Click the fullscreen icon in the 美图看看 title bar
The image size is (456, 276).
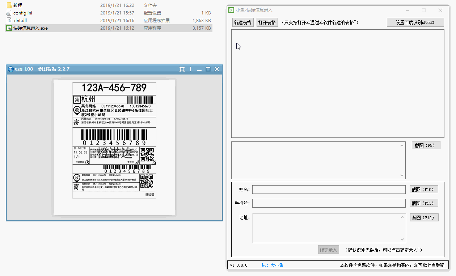point(182,69)
